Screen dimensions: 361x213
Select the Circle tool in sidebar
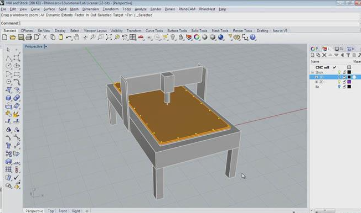pos(8,66)
